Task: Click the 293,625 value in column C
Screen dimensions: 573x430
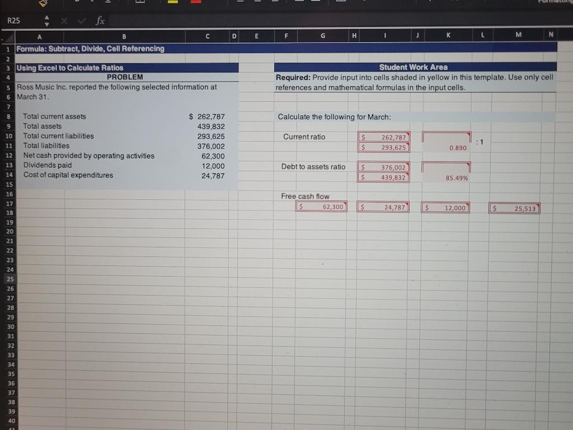Action: point(211,137)
